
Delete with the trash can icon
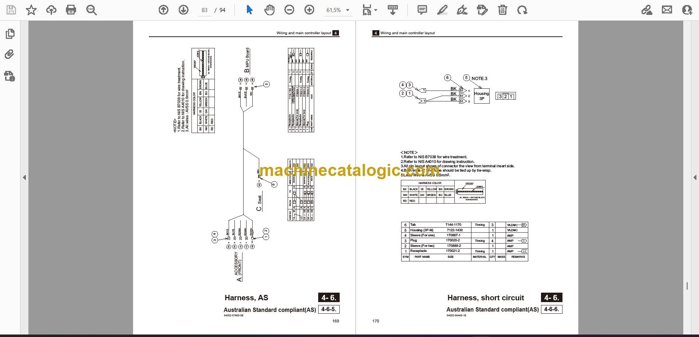coord(502,10)
